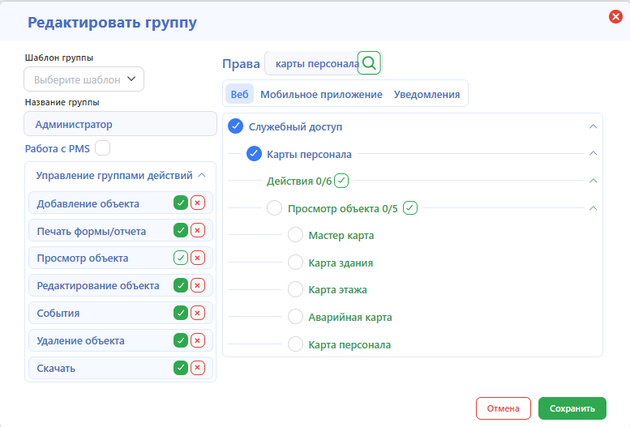Deny События with red cross icon
Screen dimensions: 630x427
tap(198, 313)
